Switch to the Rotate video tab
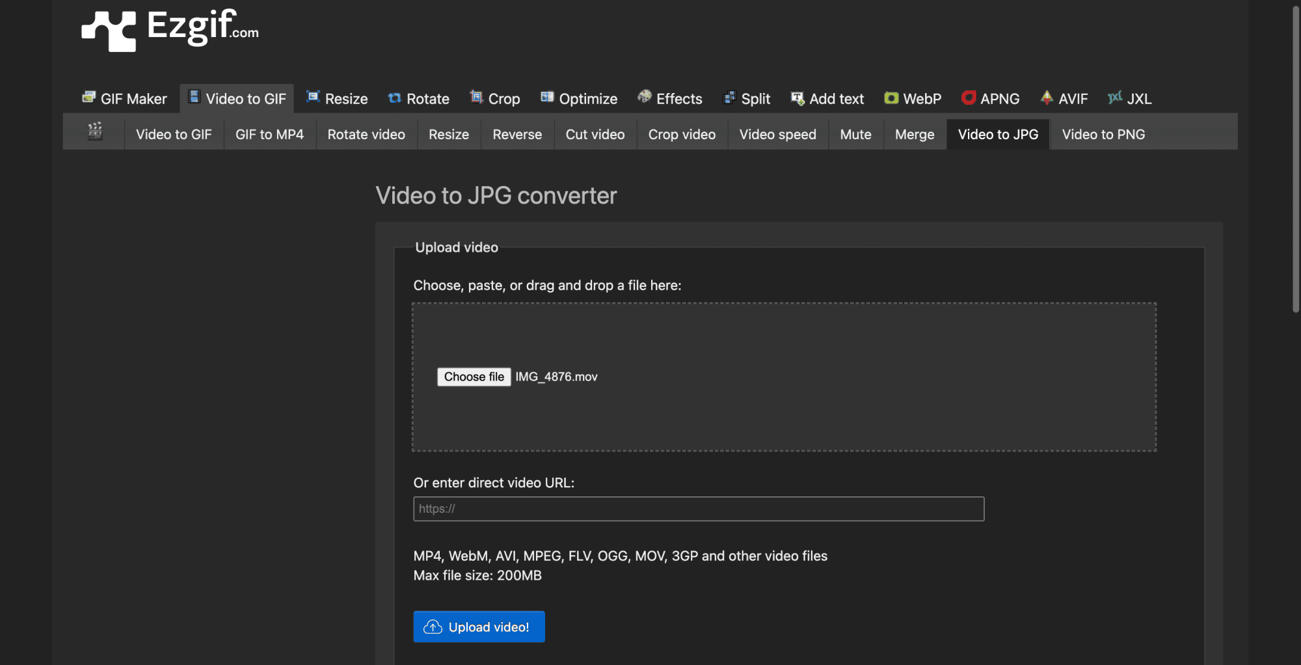This screenshot has width=1301, height=665. (x=366, y=135)
